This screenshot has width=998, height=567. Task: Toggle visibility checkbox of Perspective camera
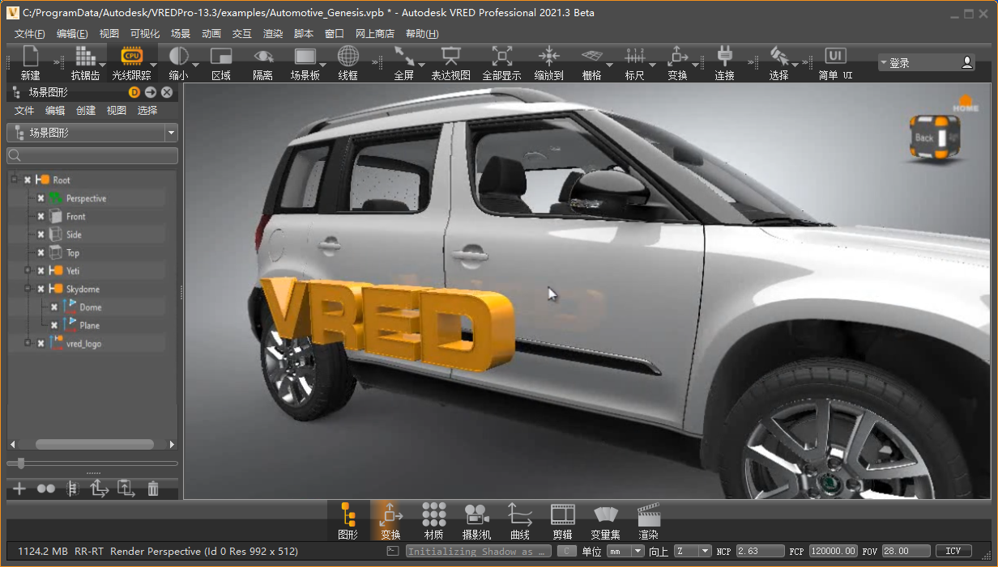pyautogui.click(x=41, y=198)
